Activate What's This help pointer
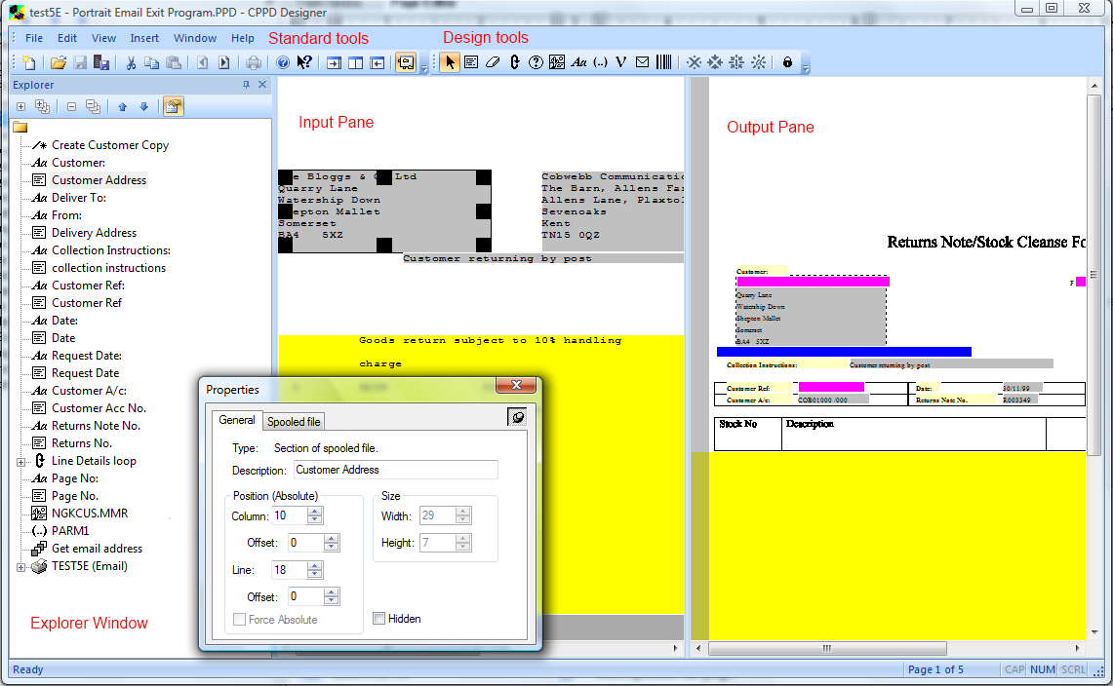The height and width of the screenshot is (686, 1113). pyautogui.click(x=304, y=62)
